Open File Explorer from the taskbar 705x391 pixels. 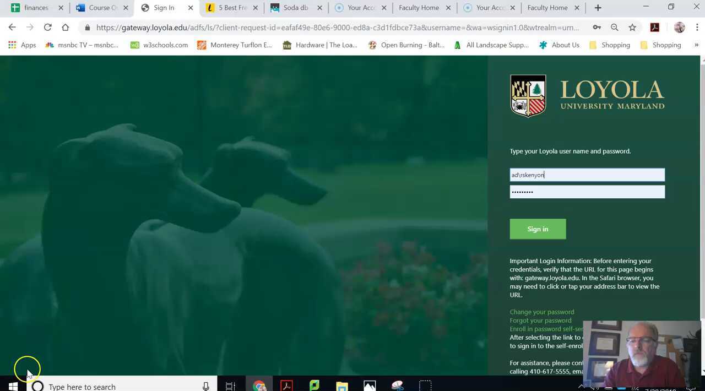[x=342, y=386]
